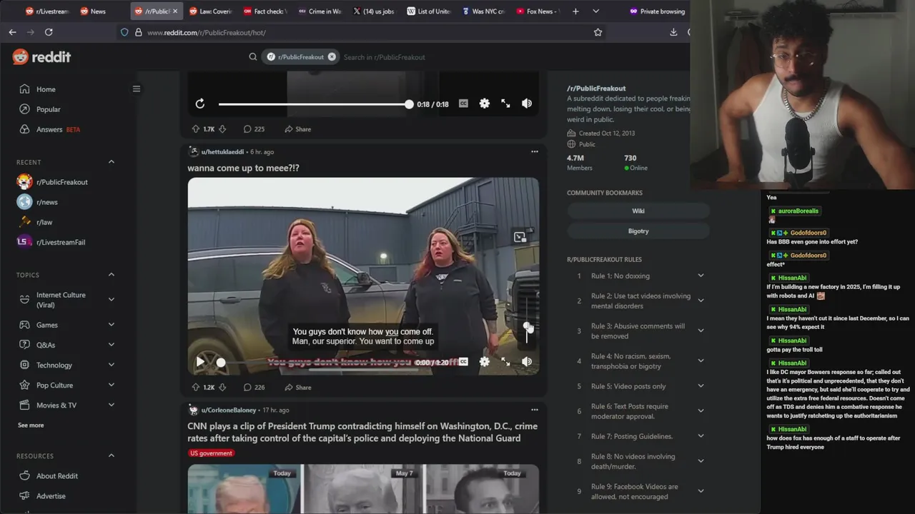Open the Bigotry community bookmark
This screenshot has height=514, width=915.
tap(638, 231)
